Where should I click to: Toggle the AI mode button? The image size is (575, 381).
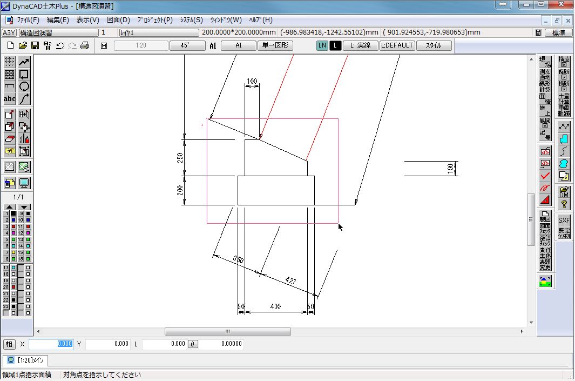tap(238, 45)
